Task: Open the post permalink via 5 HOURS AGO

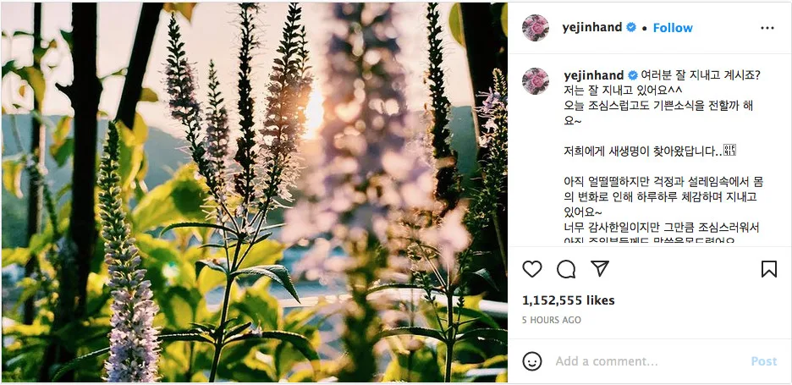Action: 552,320
